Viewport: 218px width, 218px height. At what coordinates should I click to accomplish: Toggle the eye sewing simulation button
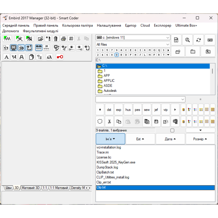click(x=29, y=48)
